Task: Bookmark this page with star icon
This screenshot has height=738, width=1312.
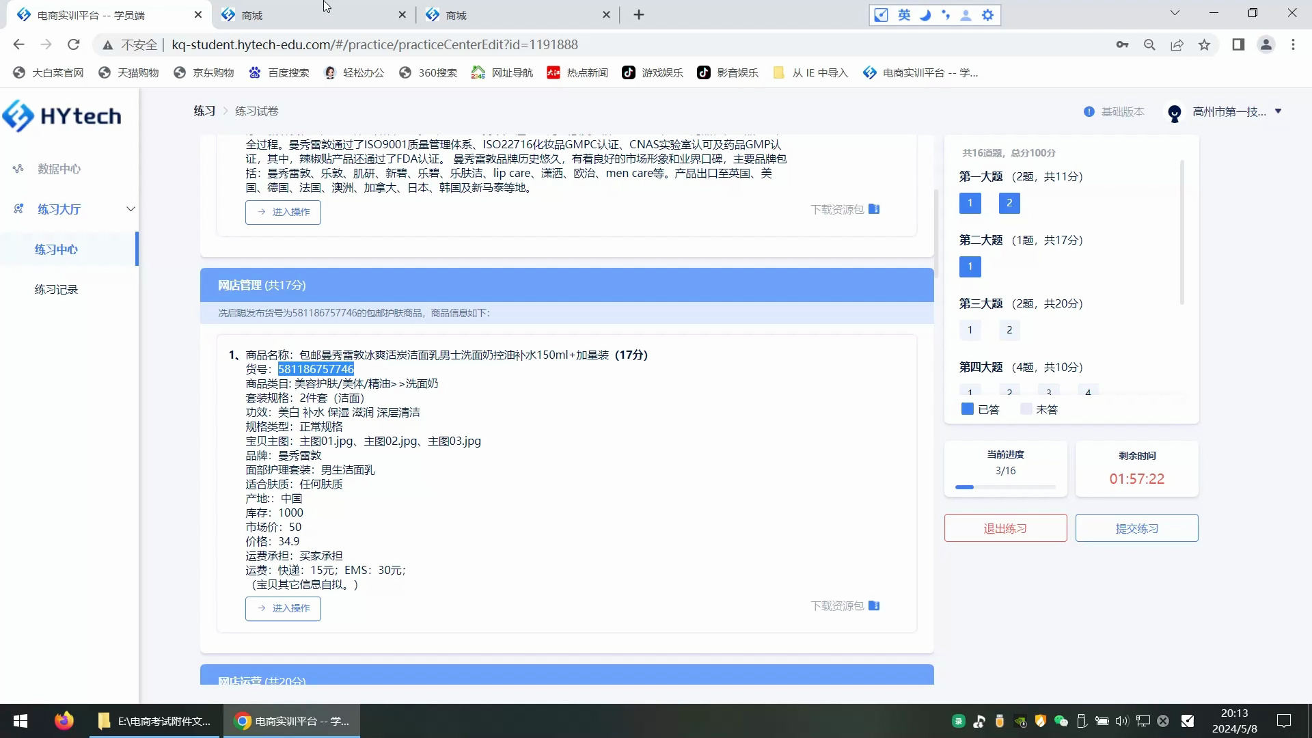Action: point(1204,44)
